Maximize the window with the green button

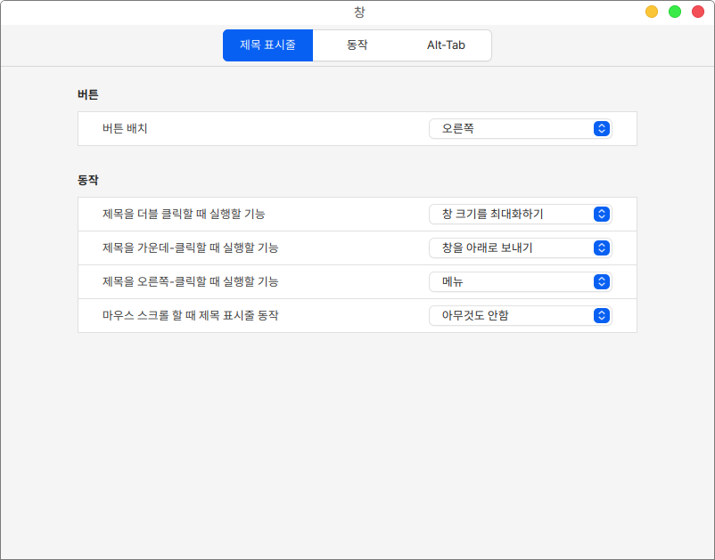(x=675, y=12)
